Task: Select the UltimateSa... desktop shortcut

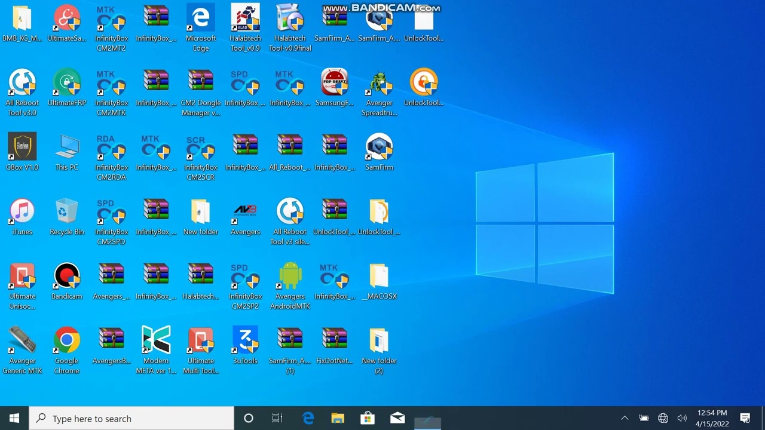Action: 67,18
